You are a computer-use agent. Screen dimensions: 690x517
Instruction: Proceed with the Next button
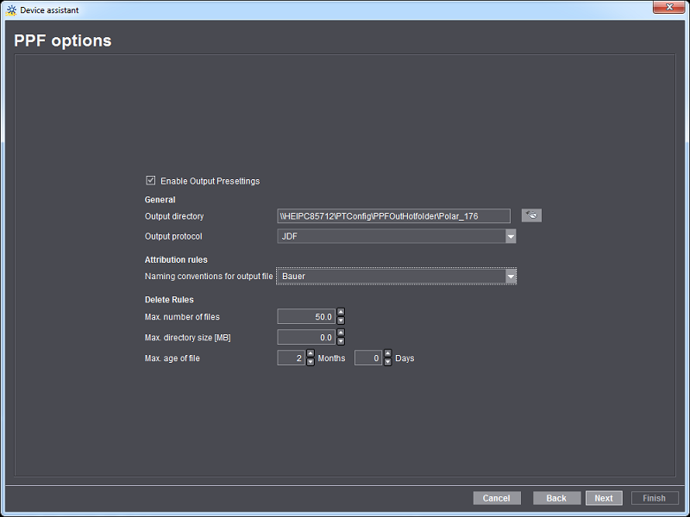[604, 498]
